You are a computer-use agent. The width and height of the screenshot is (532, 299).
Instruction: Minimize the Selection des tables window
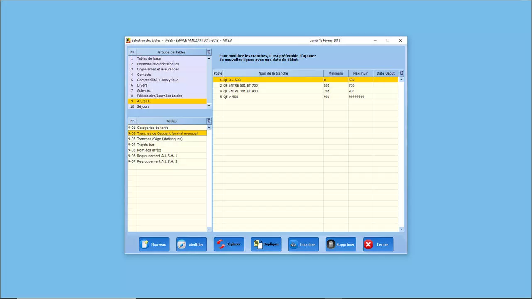click(375, 41)
